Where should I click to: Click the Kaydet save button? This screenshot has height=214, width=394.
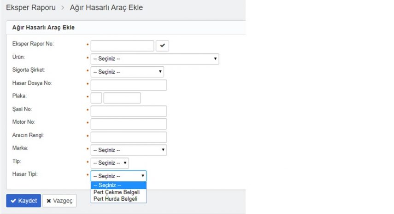coord(24,201)
